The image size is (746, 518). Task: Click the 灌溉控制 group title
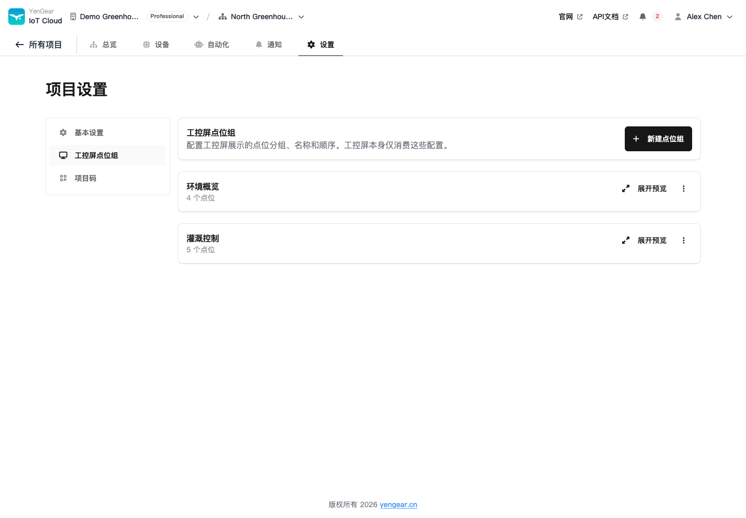(203, 238)
